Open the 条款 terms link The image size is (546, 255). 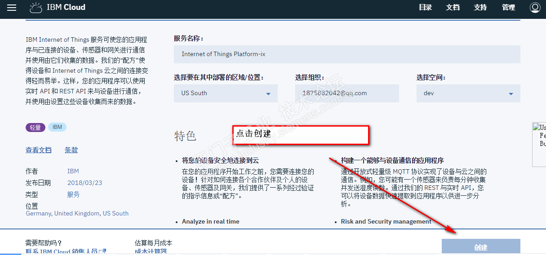71,150
